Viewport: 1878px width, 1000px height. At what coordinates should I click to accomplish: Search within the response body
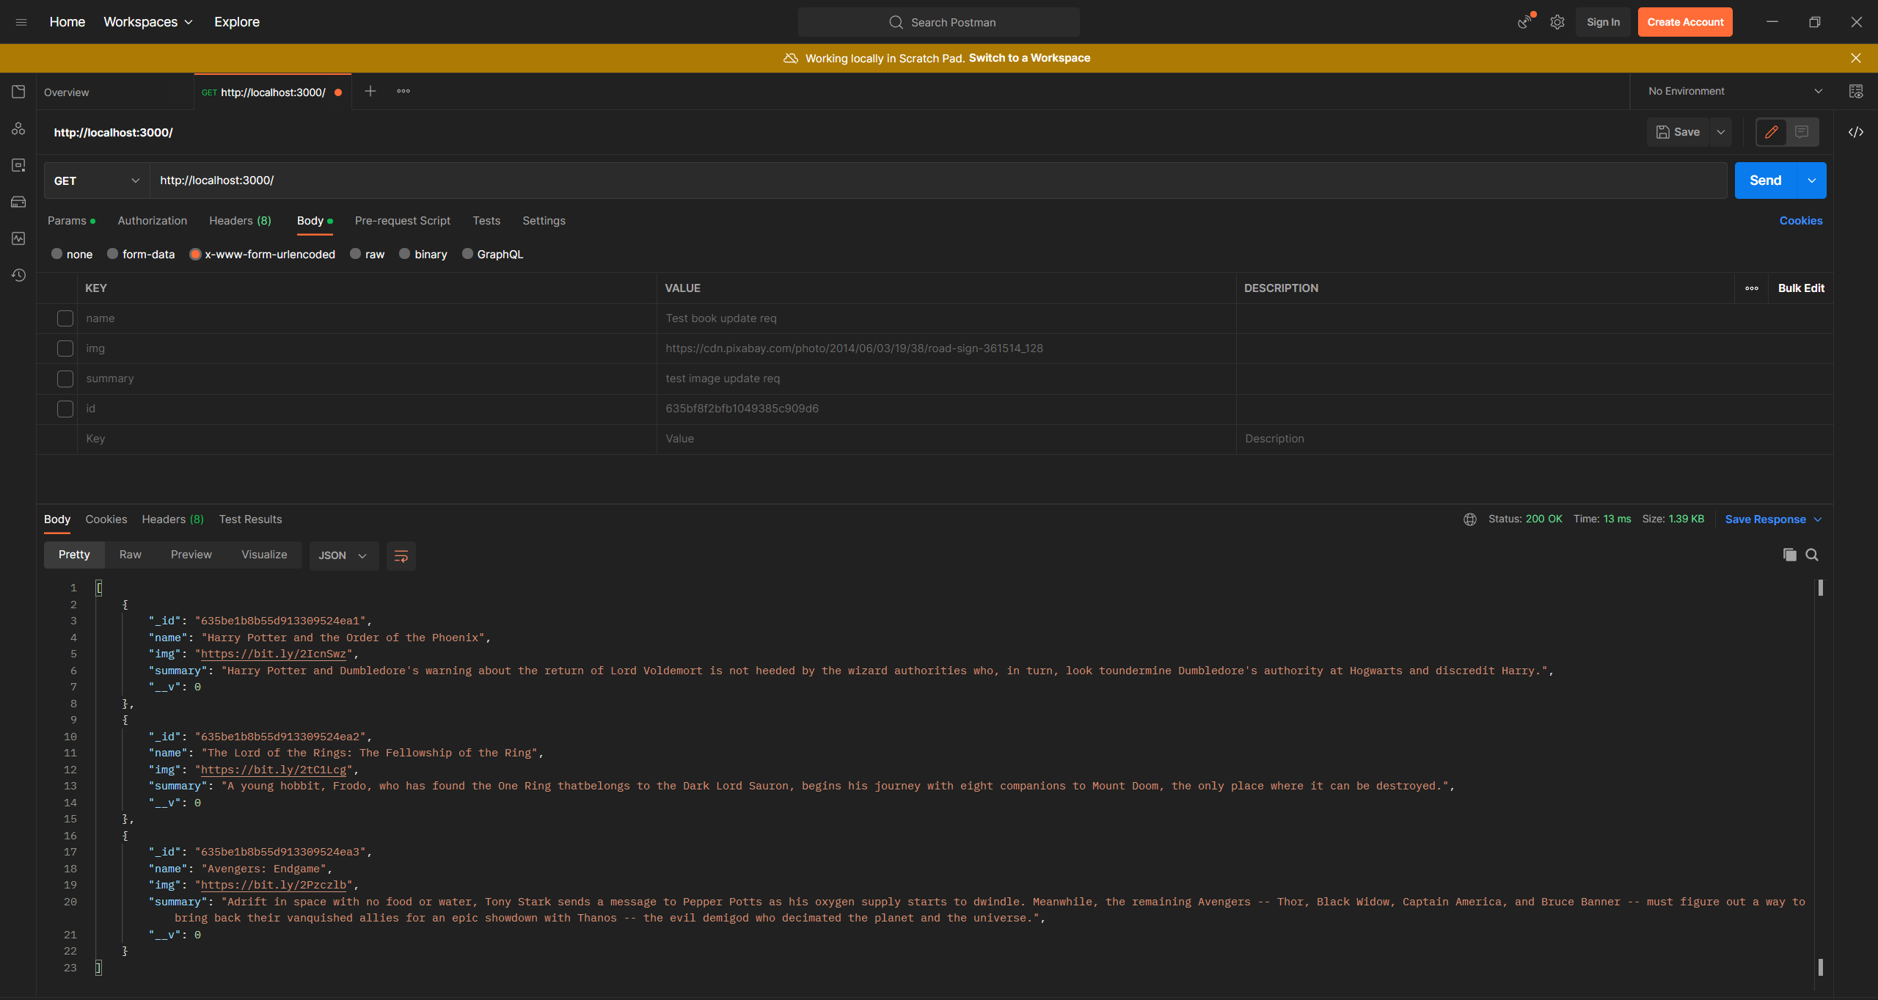1812,555
